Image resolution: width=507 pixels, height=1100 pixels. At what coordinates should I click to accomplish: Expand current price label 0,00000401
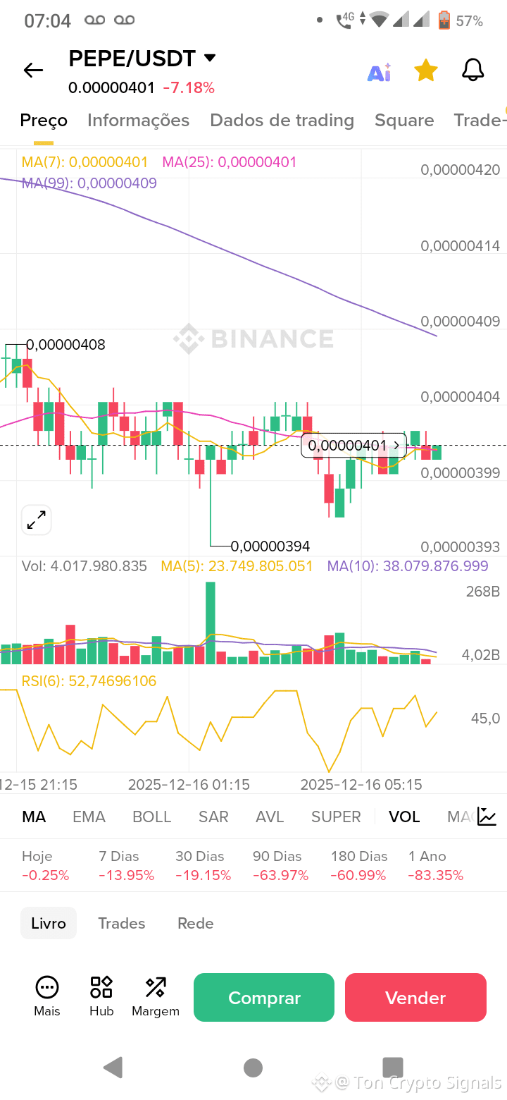tap(353, 446)
